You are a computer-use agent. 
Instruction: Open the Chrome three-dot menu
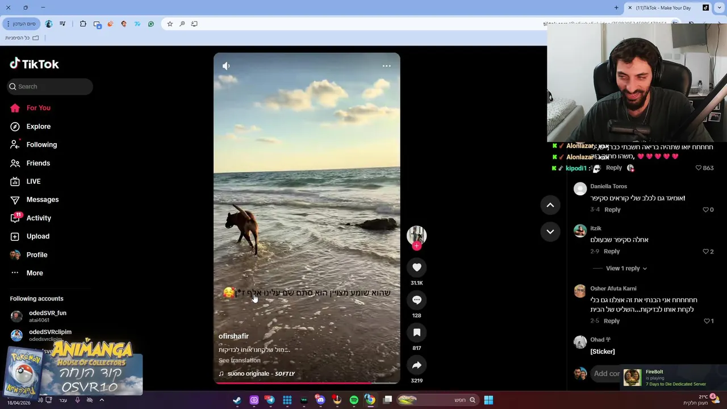(x=8, y=24)
